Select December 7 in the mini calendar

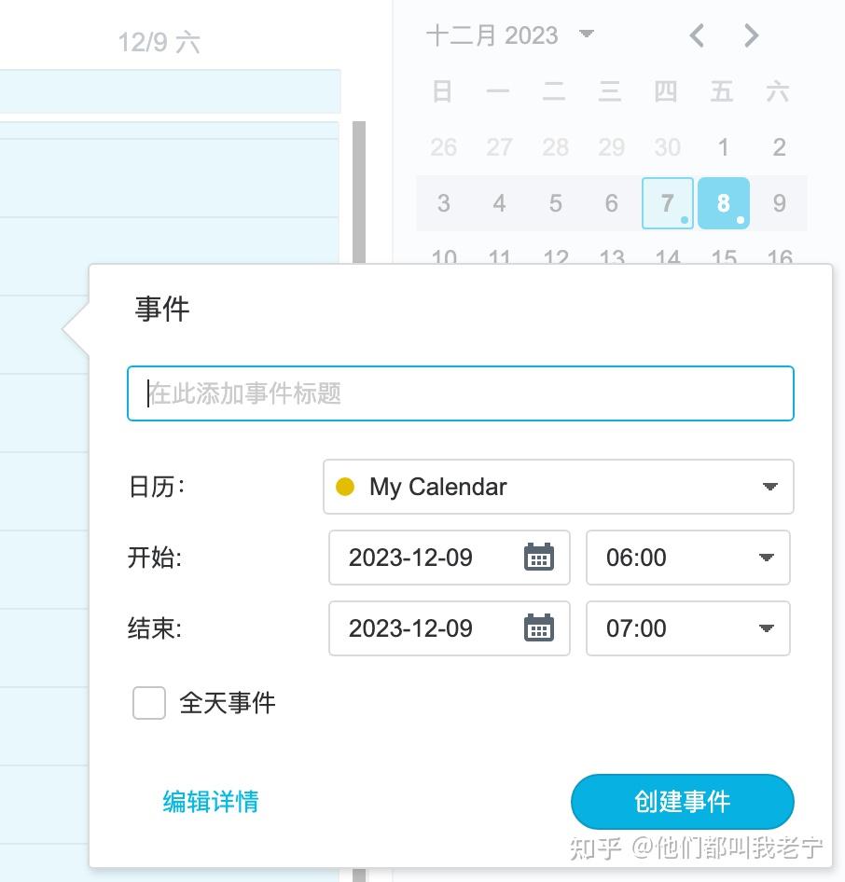coord(668,202)
